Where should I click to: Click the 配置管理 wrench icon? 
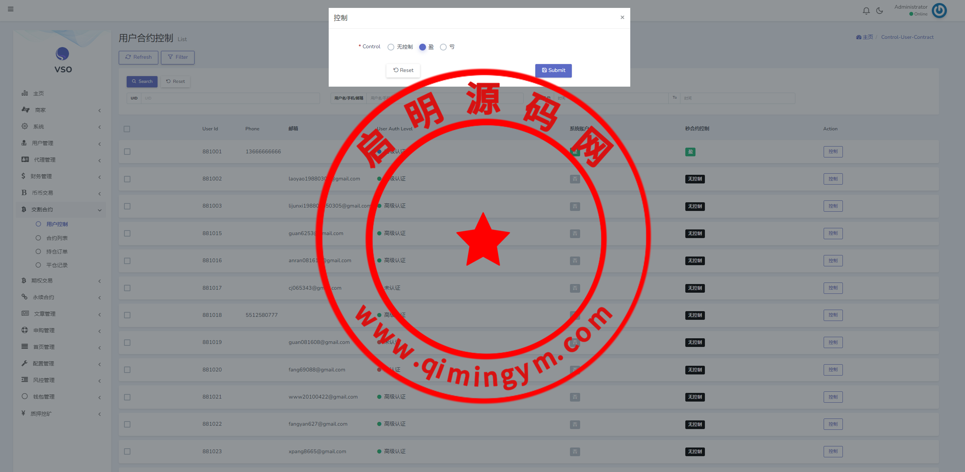[x=25, y=363]
